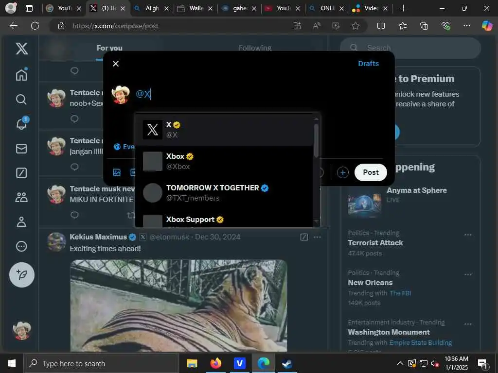Reply to the MIKU IN FORTNITE post

pos(74,215)
